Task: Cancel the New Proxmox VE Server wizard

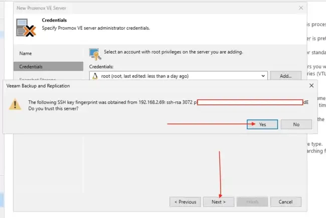Action: [285, 202]
